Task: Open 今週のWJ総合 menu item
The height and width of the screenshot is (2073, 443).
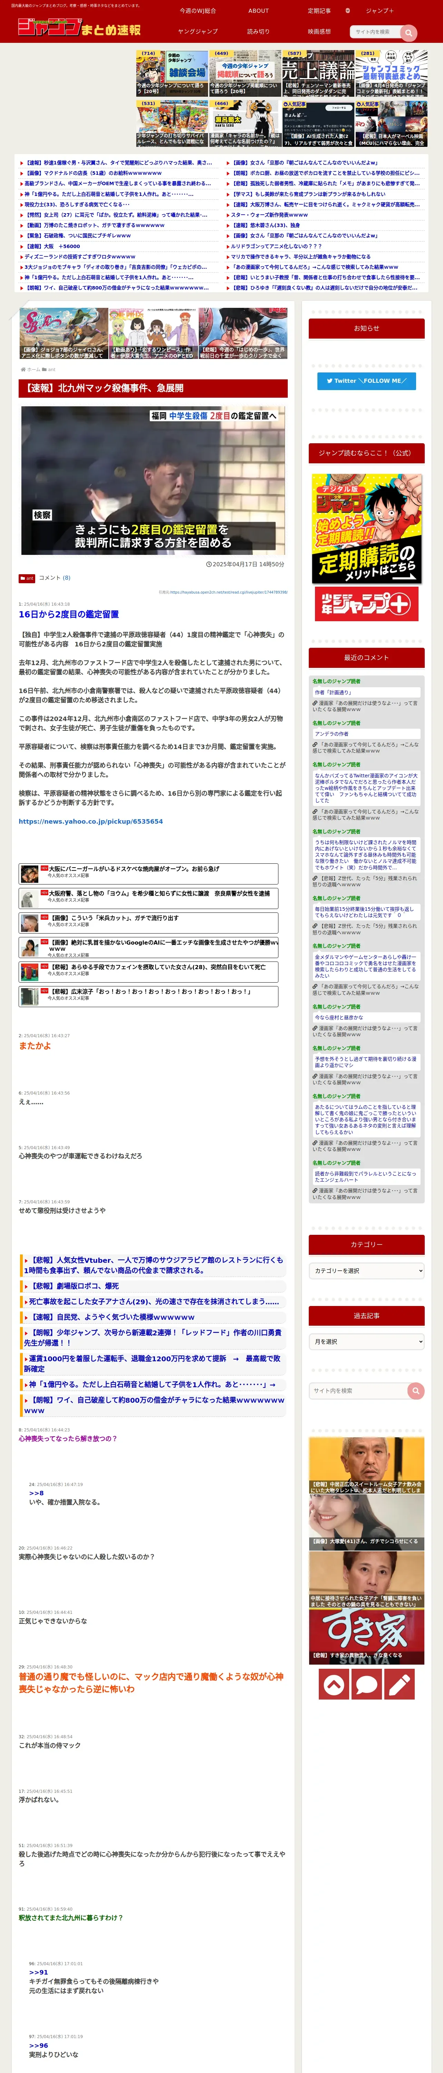Action: [198, 11]
